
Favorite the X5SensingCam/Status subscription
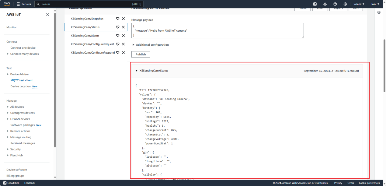[x=118, y=27]
